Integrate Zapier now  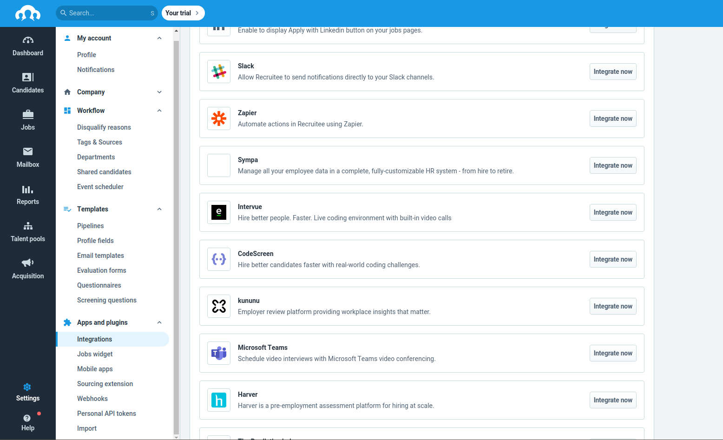coord(613,118)
